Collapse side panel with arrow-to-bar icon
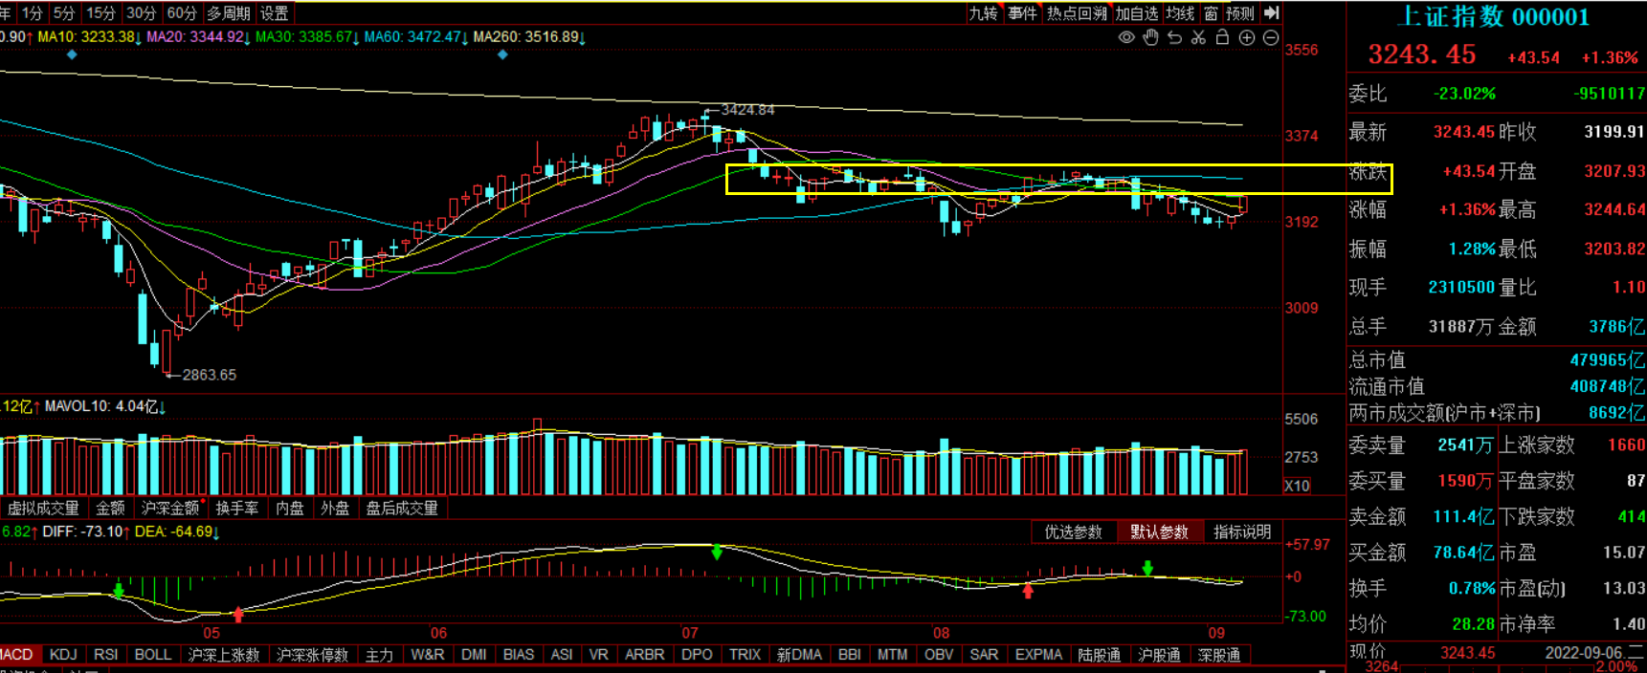This screenshot has width=1647, height=673. pyautogui.click(x=1271, y=12)
